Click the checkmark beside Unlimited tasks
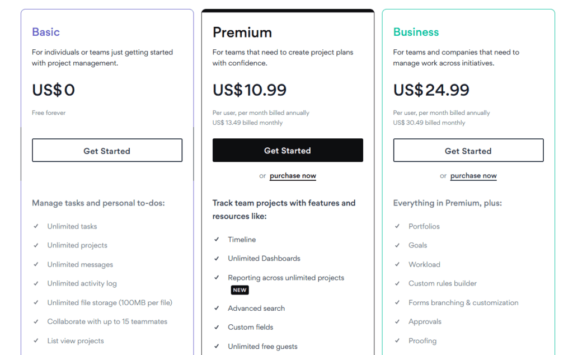The height and width of the screenshot is (355, 573). (36, 226)
